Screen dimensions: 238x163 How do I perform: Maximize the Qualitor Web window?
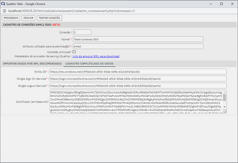click(x=222, y=4)
